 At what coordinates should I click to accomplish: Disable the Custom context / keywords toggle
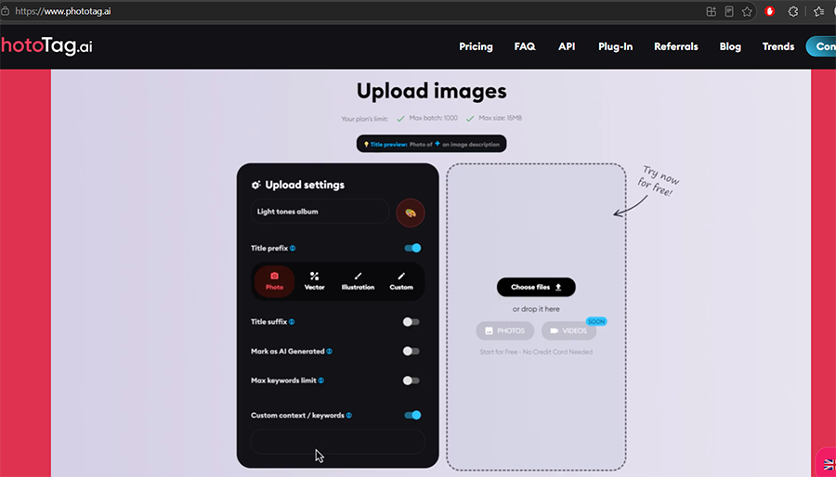tap(412, 415)
